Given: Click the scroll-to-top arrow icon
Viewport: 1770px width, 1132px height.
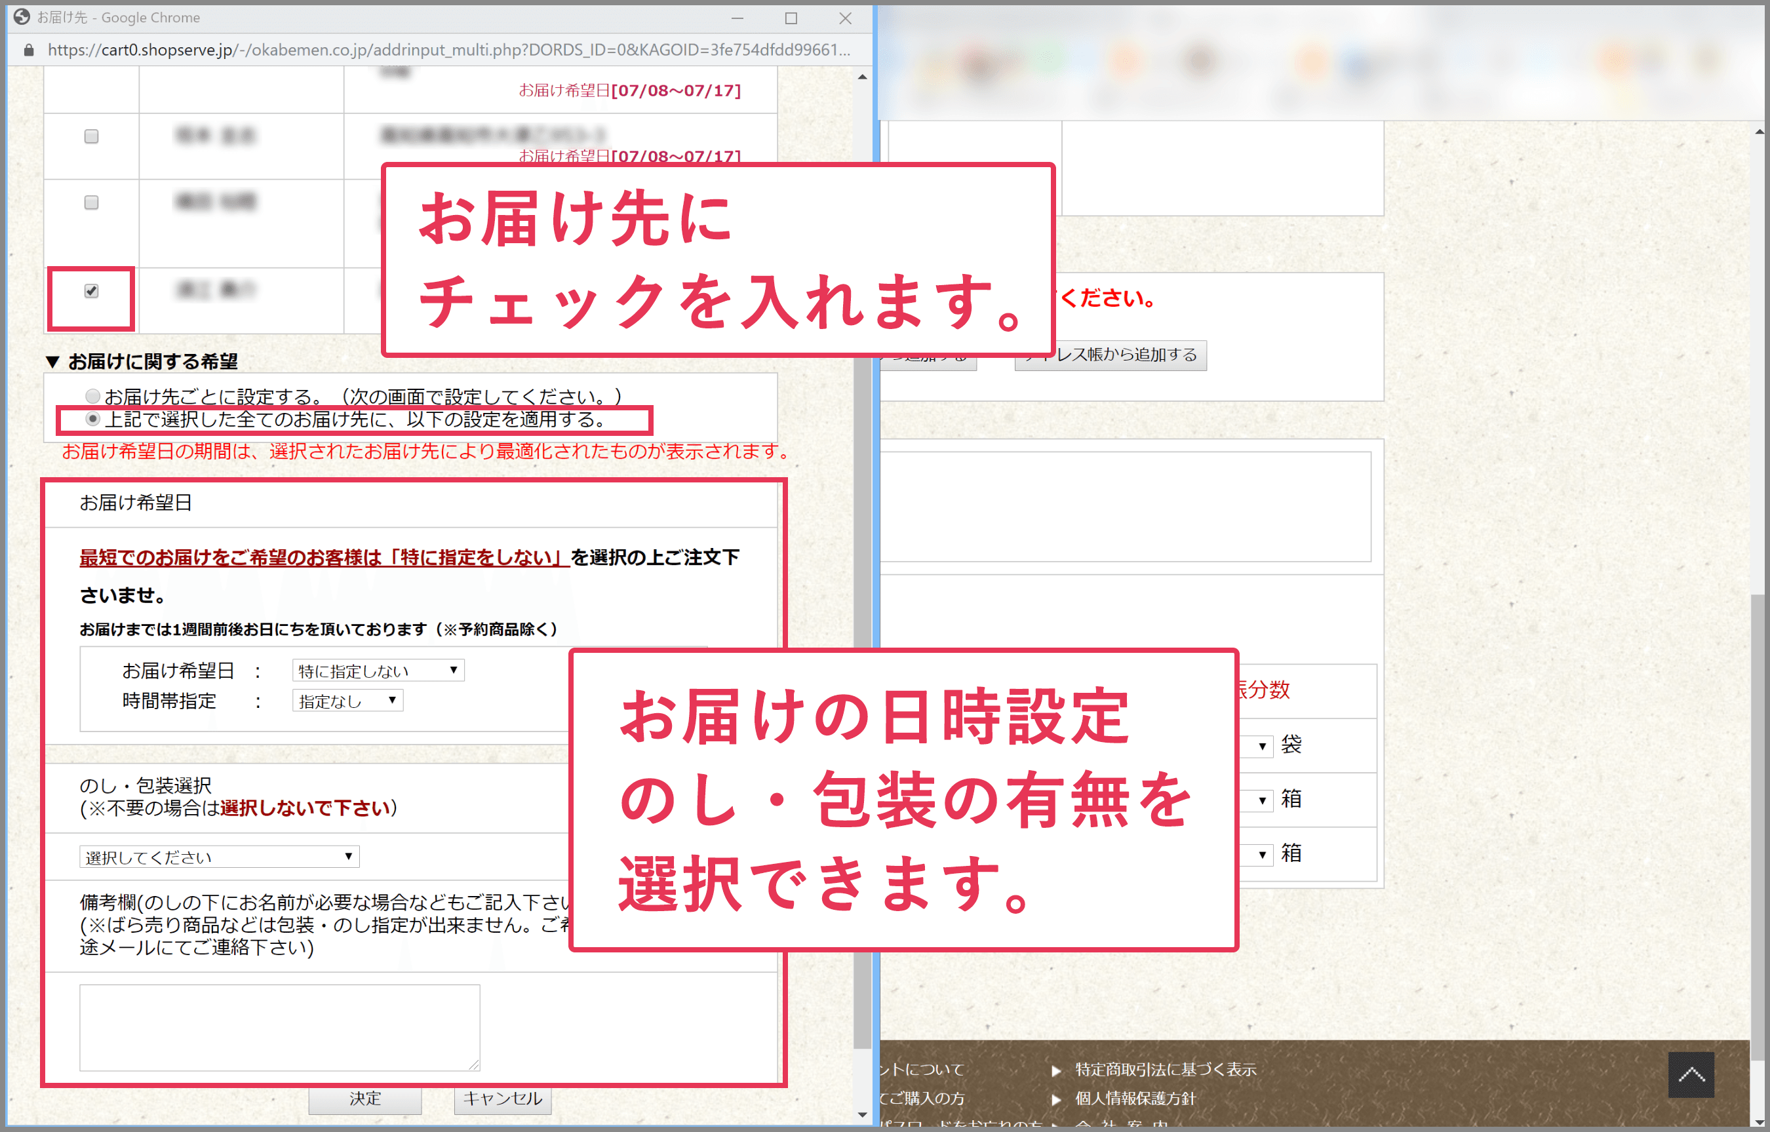Looking at the screenshot, I should click(1691, 1075).
